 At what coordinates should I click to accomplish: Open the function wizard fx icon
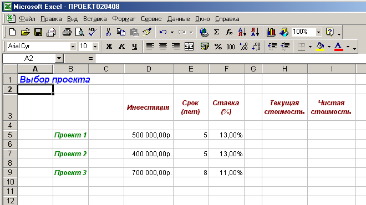pyautogui.click(x=229, y=32)
